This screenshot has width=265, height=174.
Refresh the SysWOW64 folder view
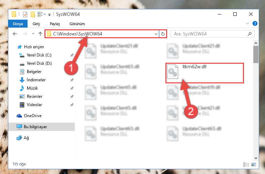(163, 34)
